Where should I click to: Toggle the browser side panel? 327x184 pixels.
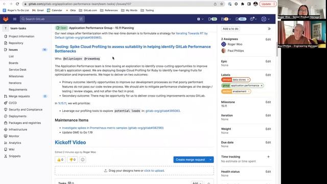tap(249, 4)
